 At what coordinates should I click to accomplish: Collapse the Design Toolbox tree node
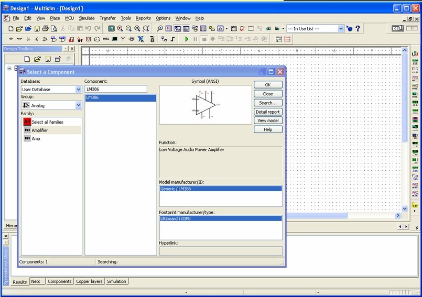tap(9, 69)
